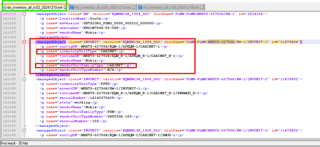The height and width of the screenshot is (147, 320).
Task: Collapse the red fold marker at line 161029
Action: click(x=24, y=42)
